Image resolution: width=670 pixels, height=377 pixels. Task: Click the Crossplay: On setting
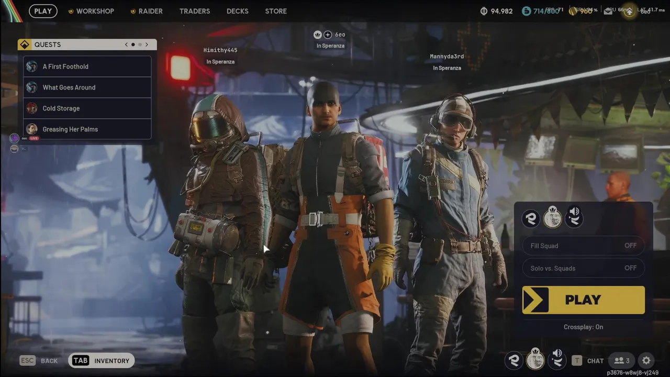click(583, 327)
